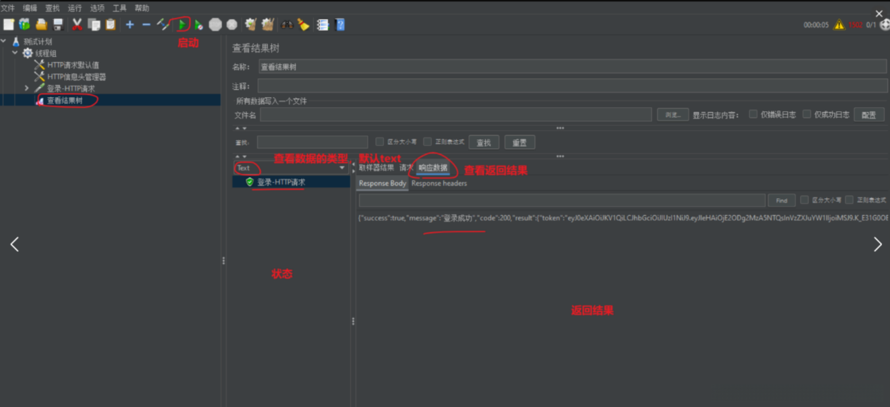Viewport: 890px width, 407px height.
Task: Collapse the 线程组 node arrow
Action: coord(15,53)
